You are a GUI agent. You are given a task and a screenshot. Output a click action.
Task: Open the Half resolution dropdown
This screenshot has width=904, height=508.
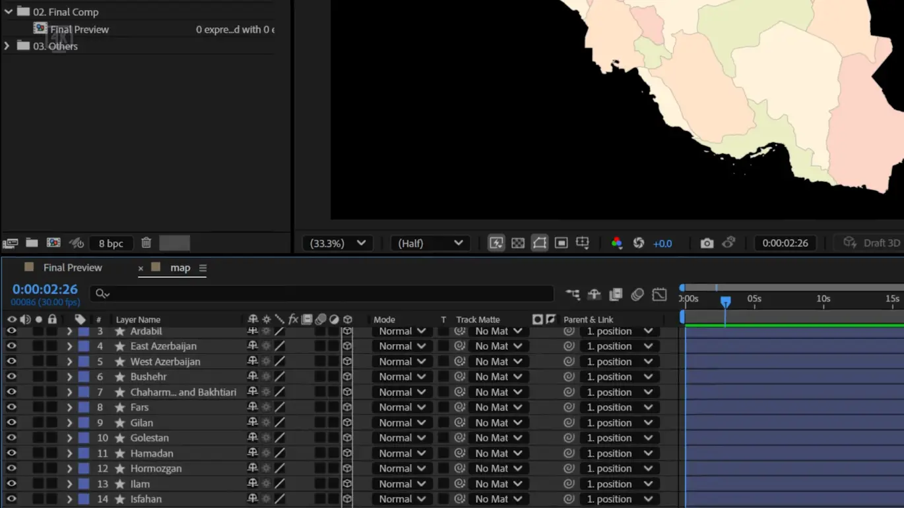pyautogui.click(x=430, y=243)
